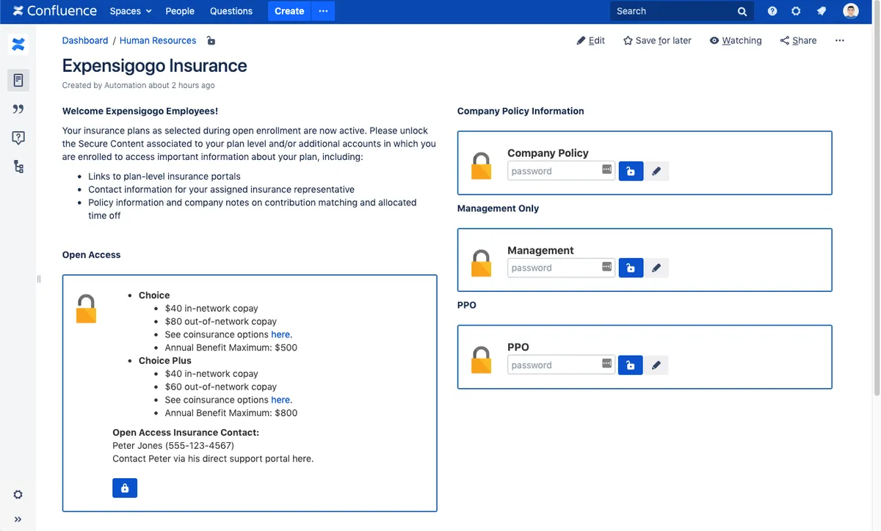Click the Management Only heading
This screenshot has width=881, height=531.
(498, 208)
